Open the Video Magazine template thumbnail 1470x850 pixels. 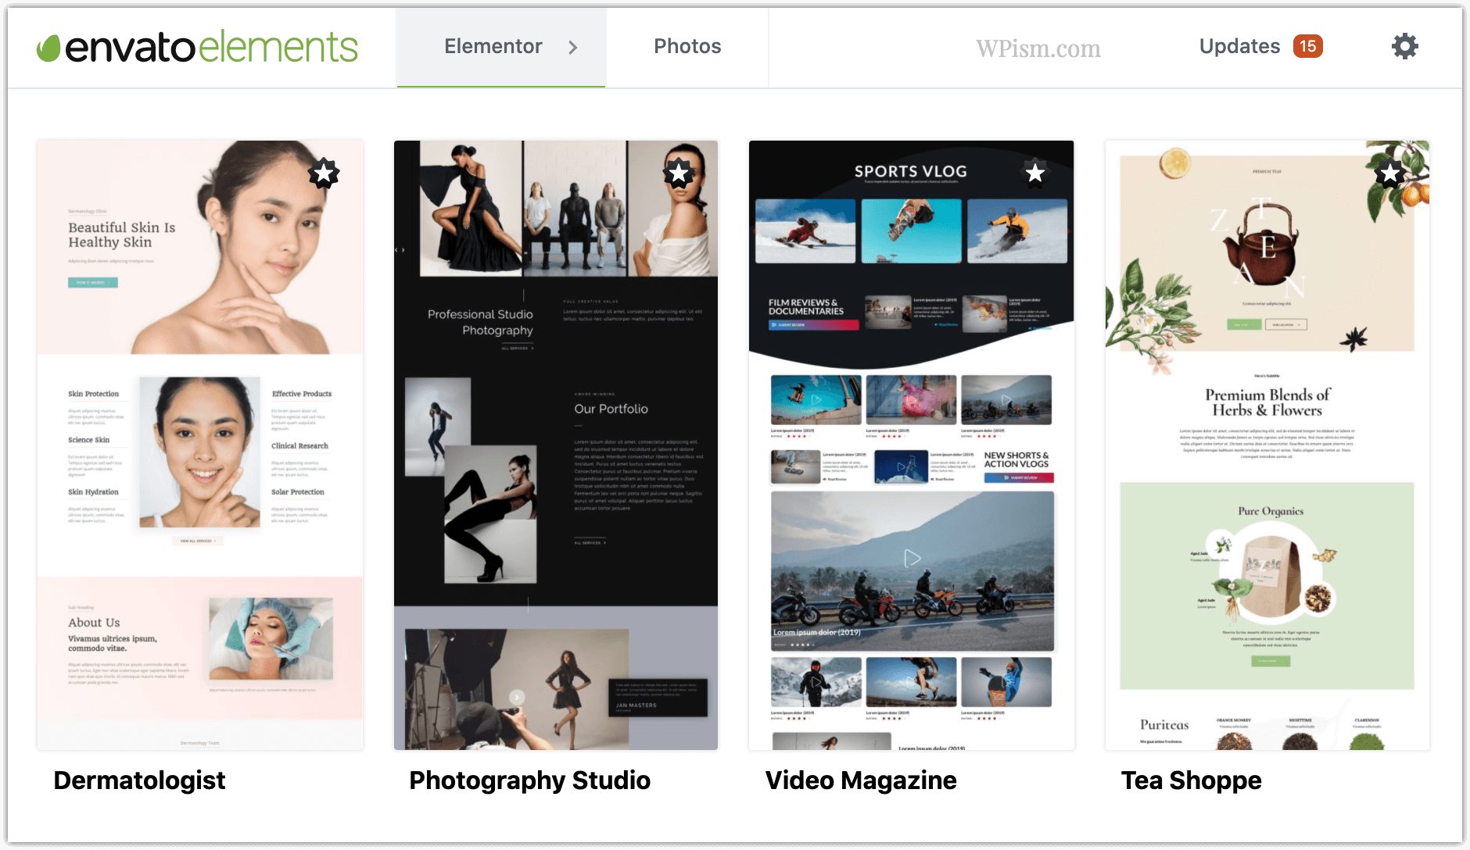911,445
